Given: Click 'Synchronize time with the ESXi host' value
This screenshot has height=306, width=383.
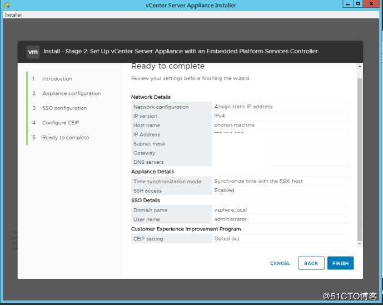Looking at the screenshot, I should point(258,181).
